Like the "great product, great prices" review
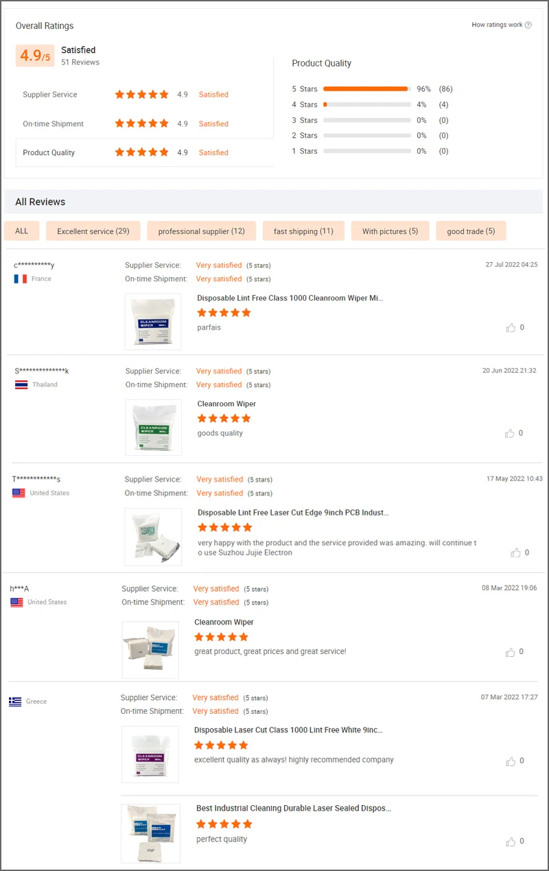 coord(511,652)
